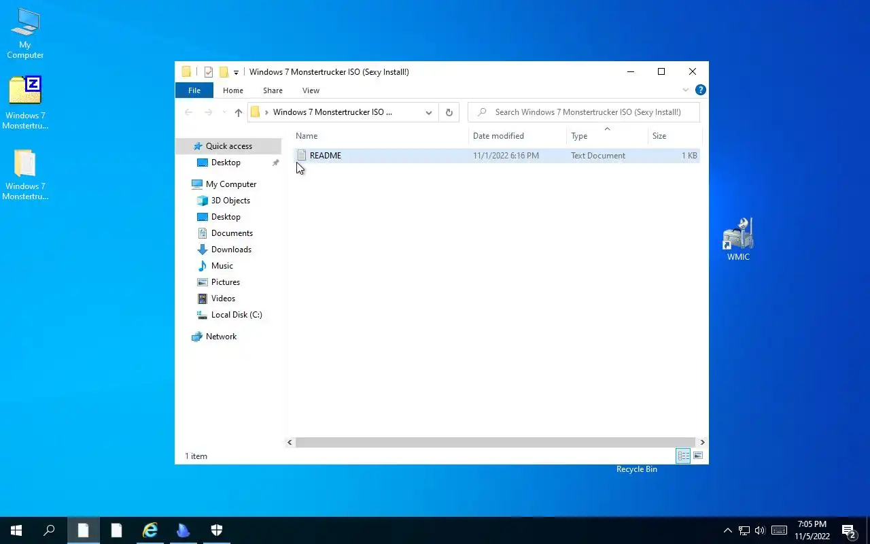Select the zipped Windows 7 Monstertrucker archive icon
Image resolution: width=870 pixels, height=544 pixels.
point(25,103)
